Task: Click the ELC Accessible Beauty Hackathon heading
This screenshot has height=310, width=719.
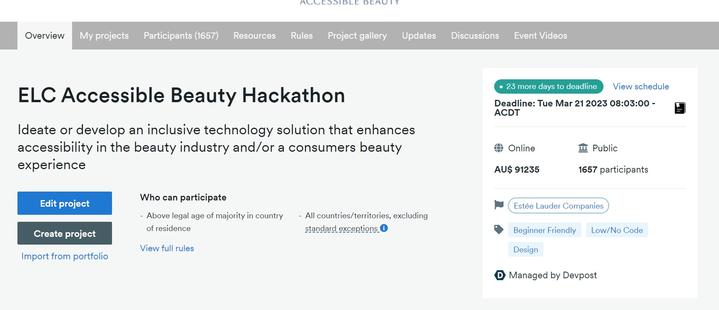Action: (x=181, y=95)
